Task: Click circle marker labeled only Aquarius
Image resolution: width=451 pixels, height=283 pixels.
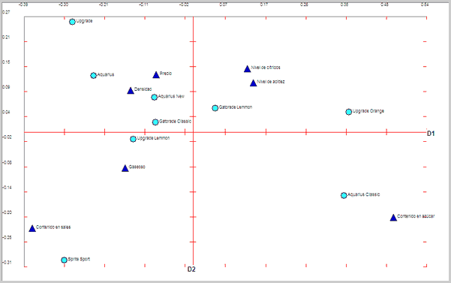Action: tap(94, 76)
